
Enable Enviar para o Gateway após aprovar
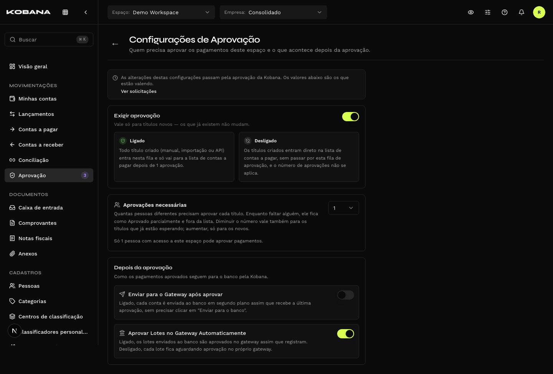click(x=346, y=295)
